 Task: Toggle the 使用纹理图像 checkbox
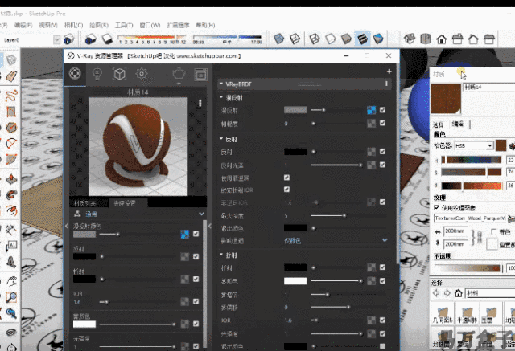tap(436, 206)
